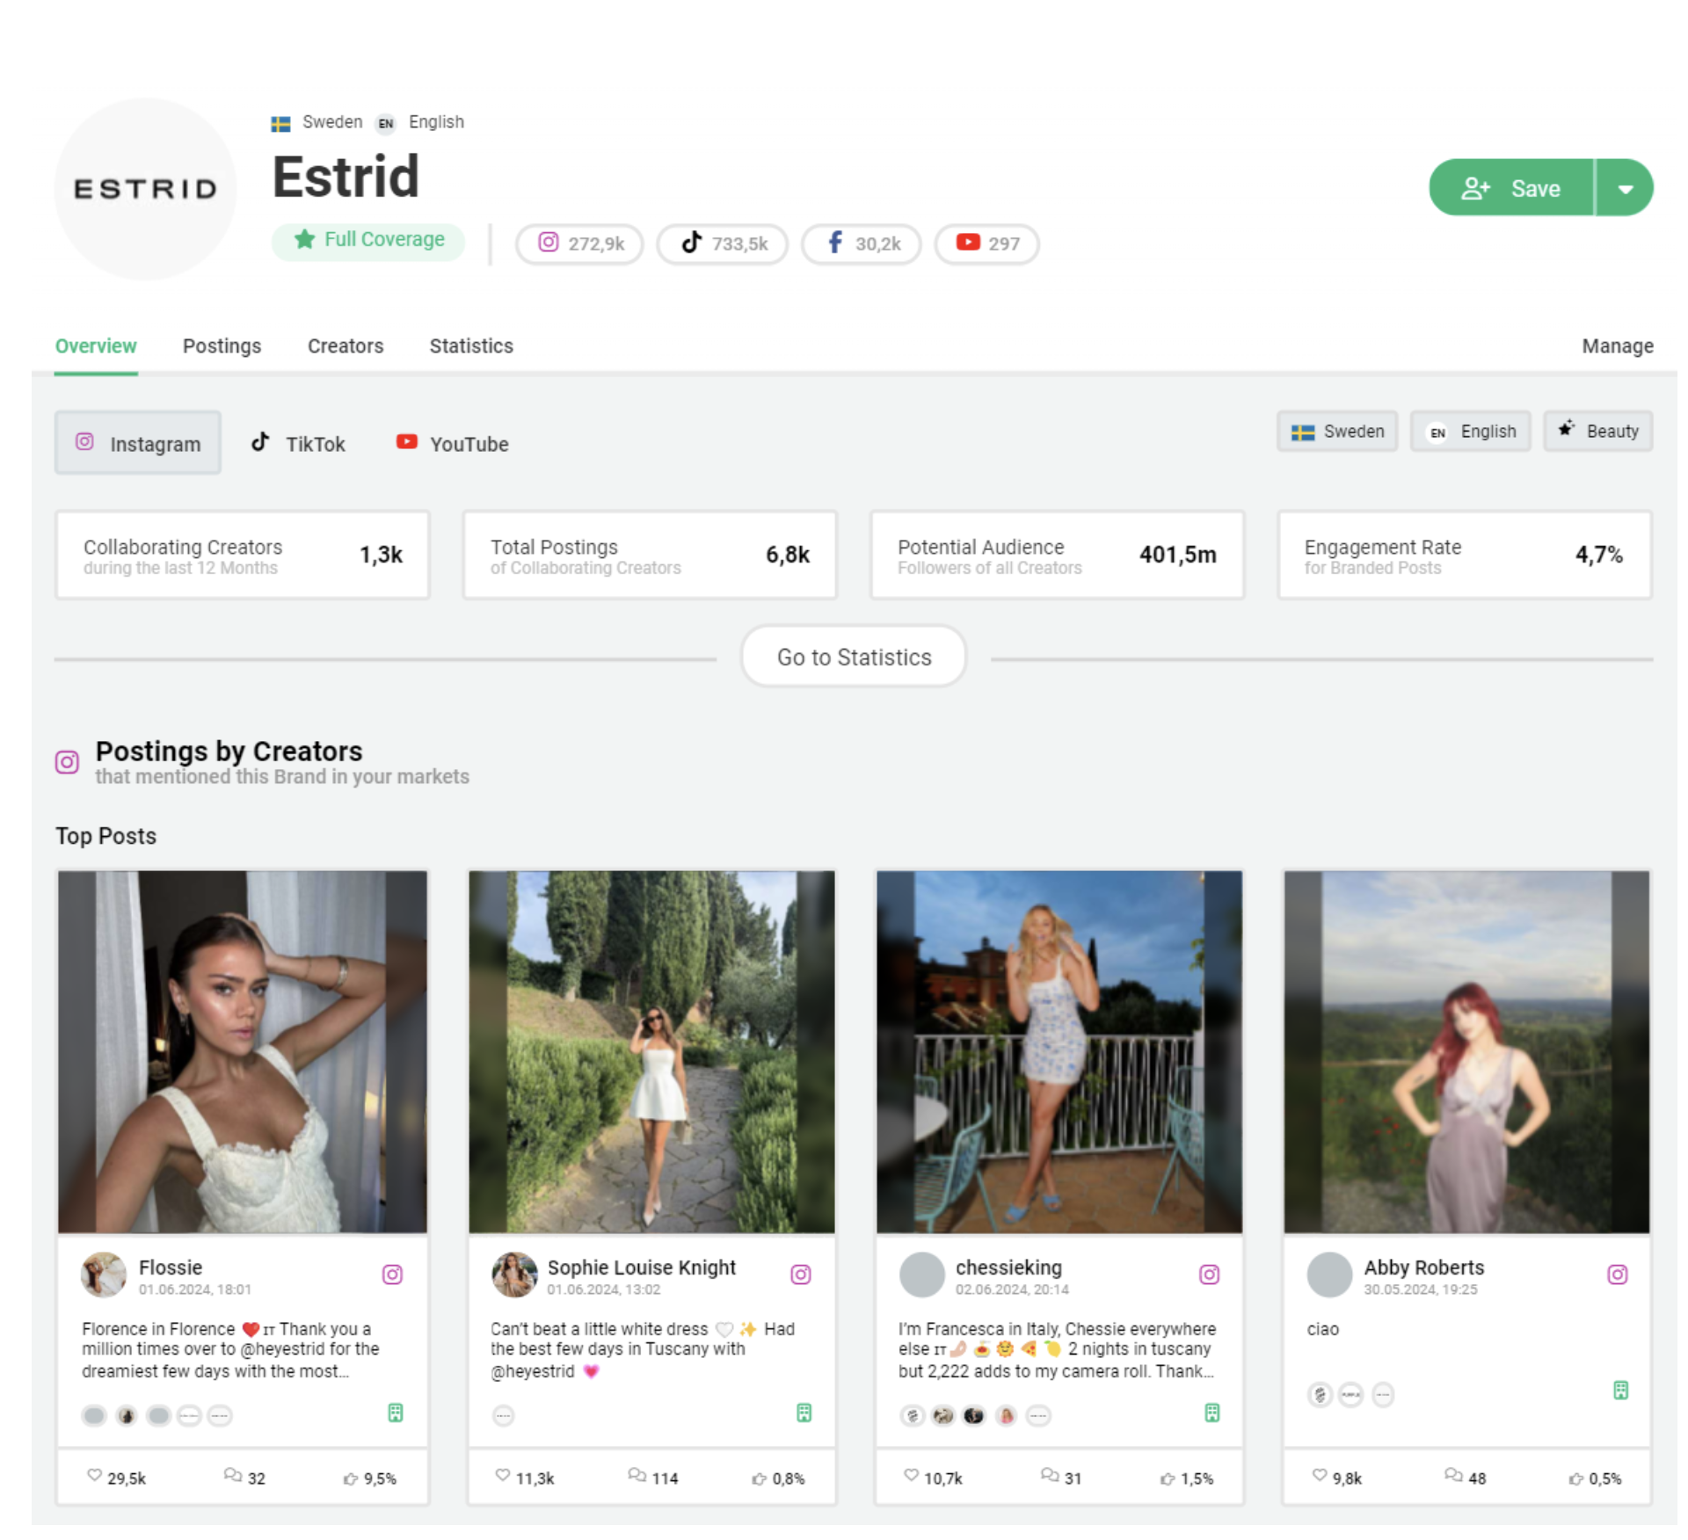Viewport: 1688px width, 1540px height.
Task: Click the Instagram follower count badge 272,9k
Action: pyautogui.click(x=579, y=243)
